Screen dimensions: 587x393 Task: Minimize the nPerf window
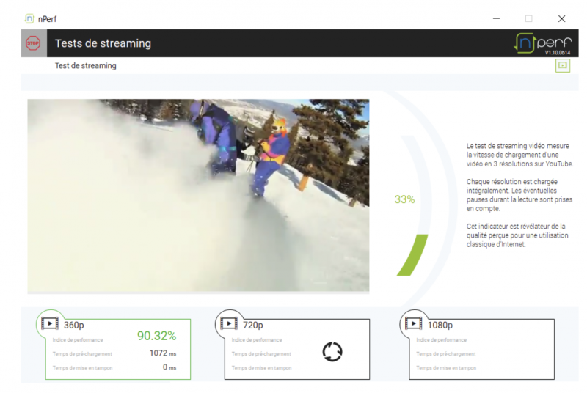[x=497, y=18]
